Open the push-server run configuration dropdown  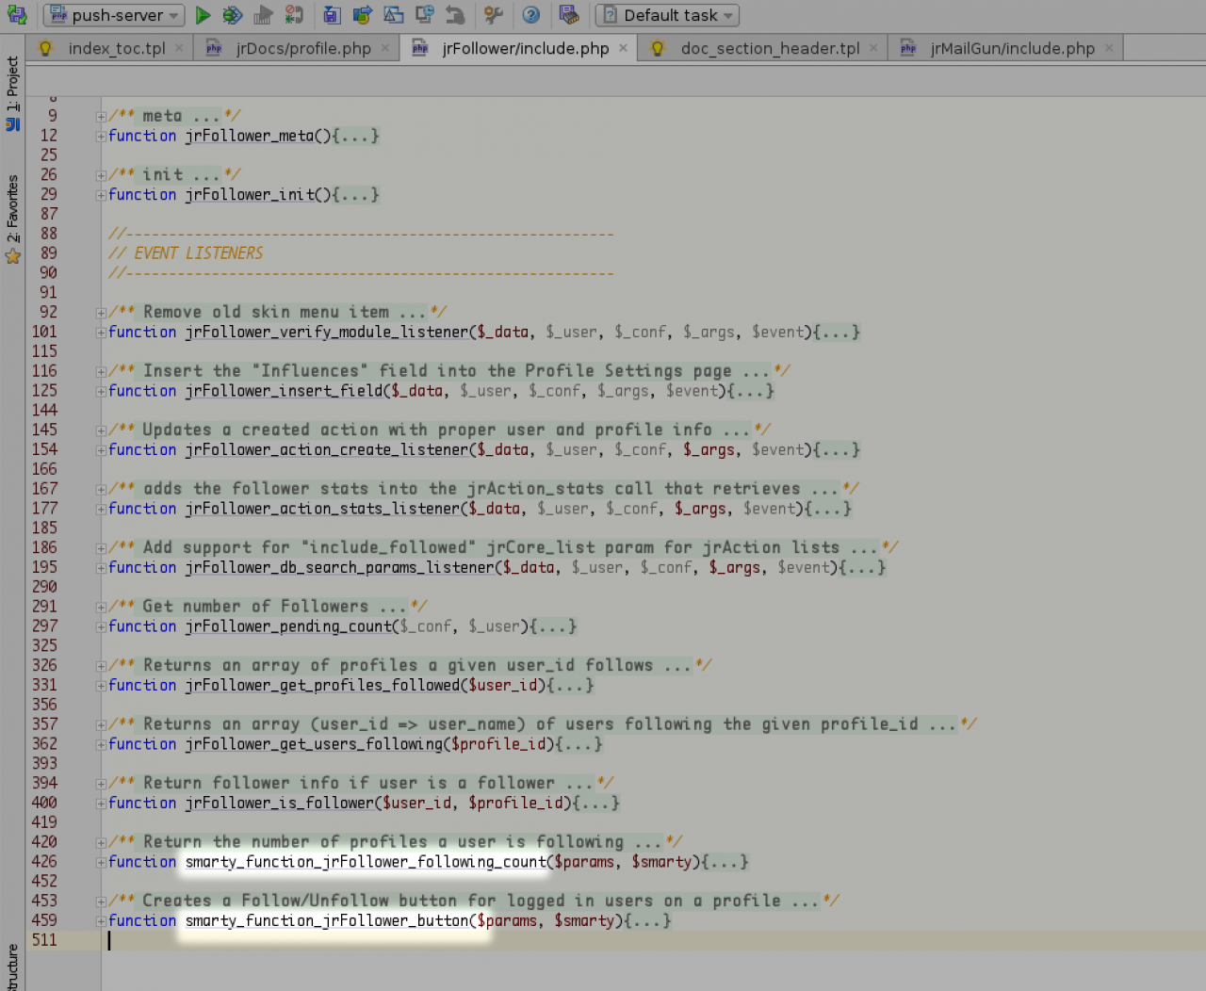[x=115, y=15]
